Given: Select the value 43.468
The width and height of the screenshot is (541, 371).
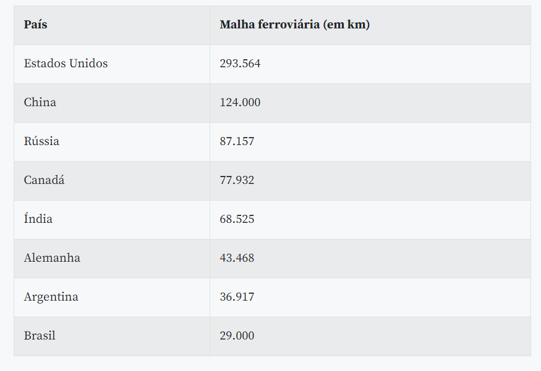Looking at the screenshot, I should point(237,259).
